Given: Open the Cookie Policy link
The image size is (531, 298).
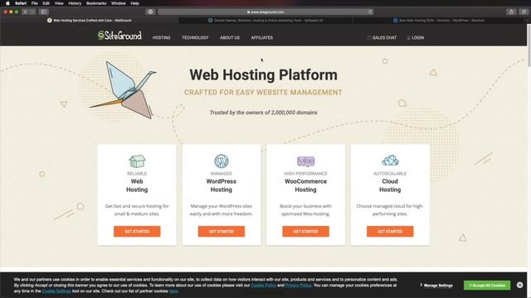Looking at the screenshot, I should [x=264, y=285].
